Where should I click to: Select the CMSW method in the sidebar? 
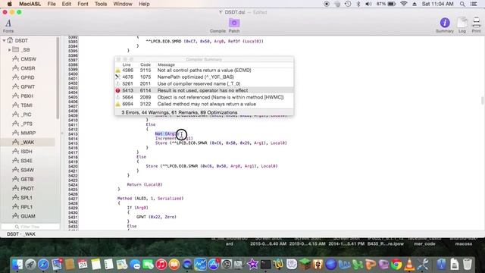click(x=28, y=59)
